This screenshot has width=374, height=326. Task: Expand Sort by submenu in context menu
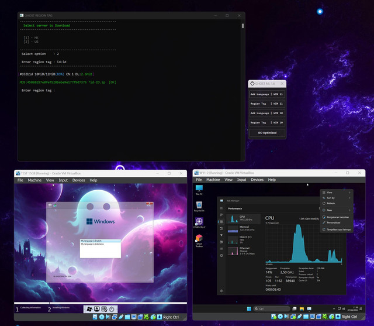pyautogui.click(x=337, y=198)
